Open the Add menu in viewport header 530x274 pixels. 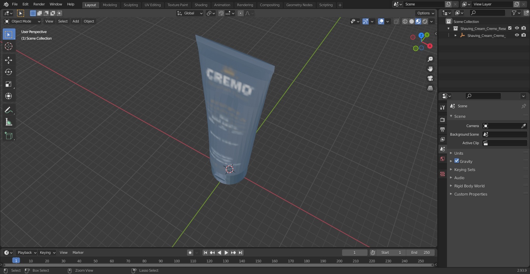76,21
